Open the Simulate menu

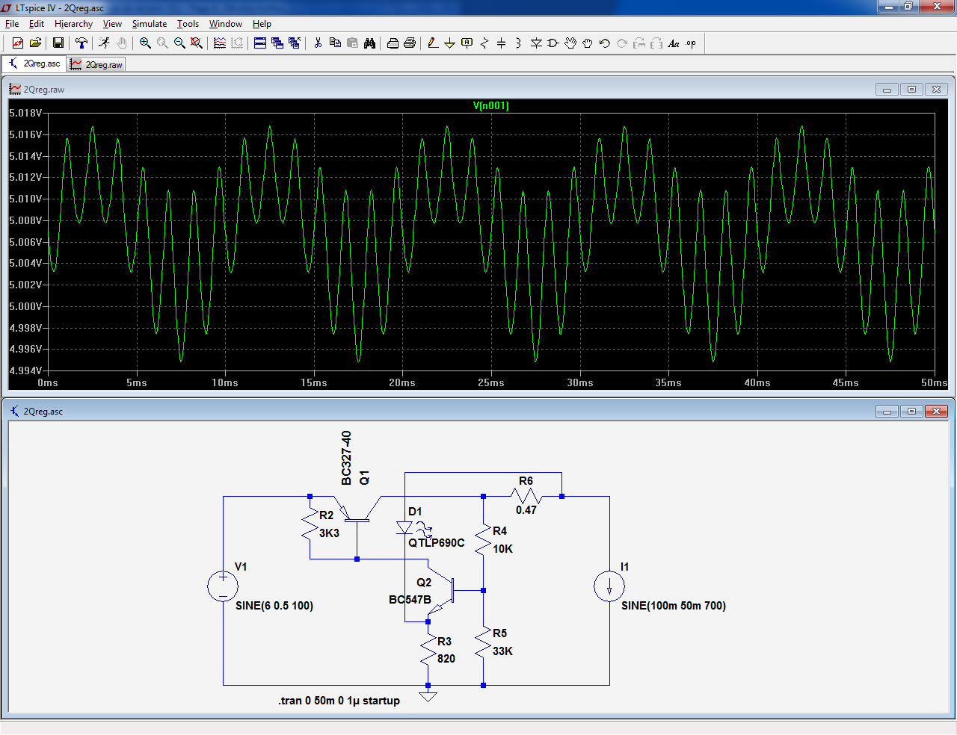(x=149, y=24)
